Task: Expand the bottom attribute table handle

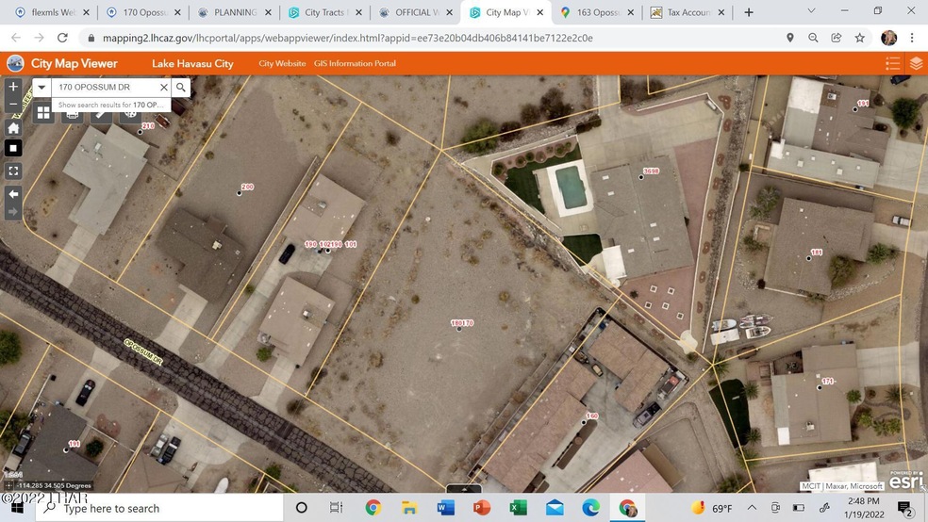Action: tap(463, 489)
